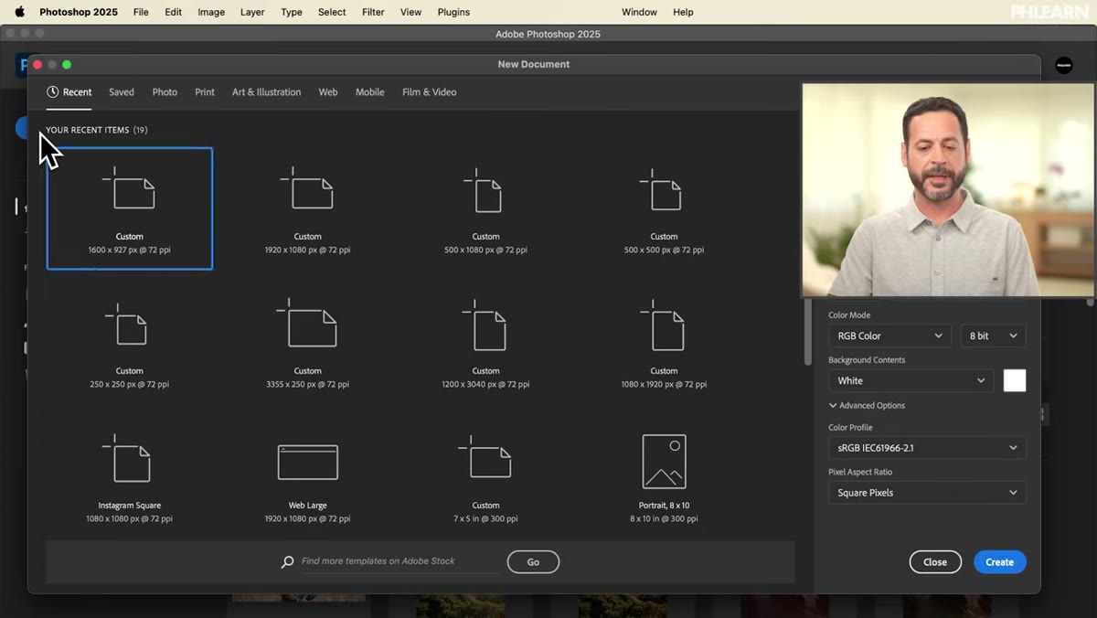This screenshot has width=1097, height=618.
Task: Open the View menu
Action: (410, 12)
